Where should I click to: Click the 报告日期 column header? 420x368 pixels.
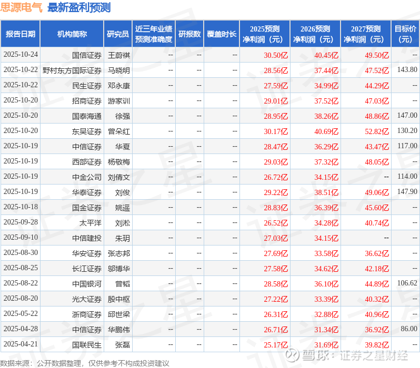21,34
